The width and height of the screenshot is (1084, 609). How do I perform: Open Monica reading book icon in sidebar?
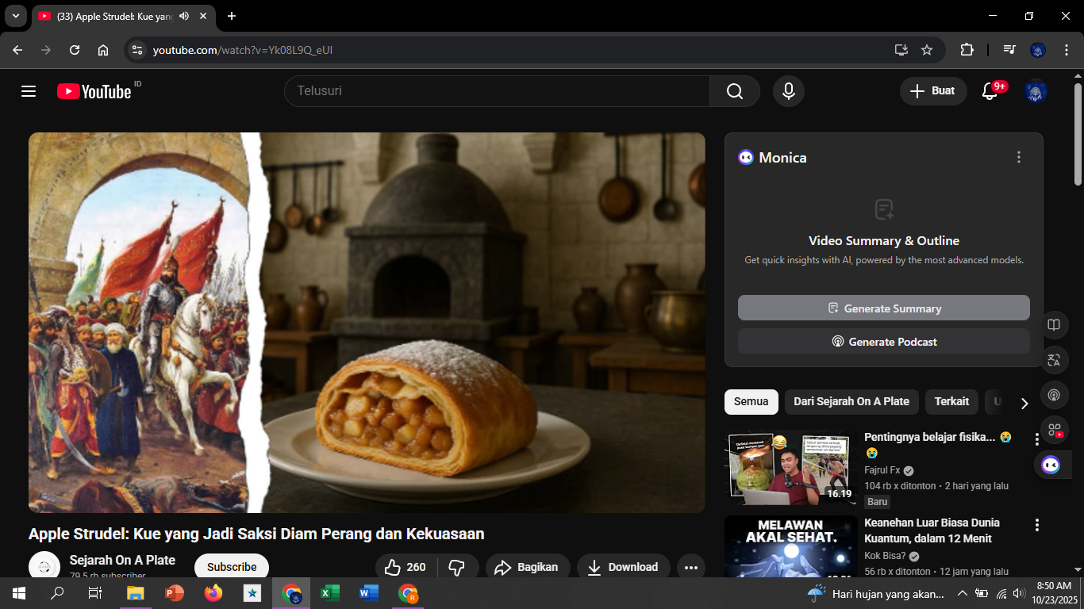click(x=1054, y=325)
